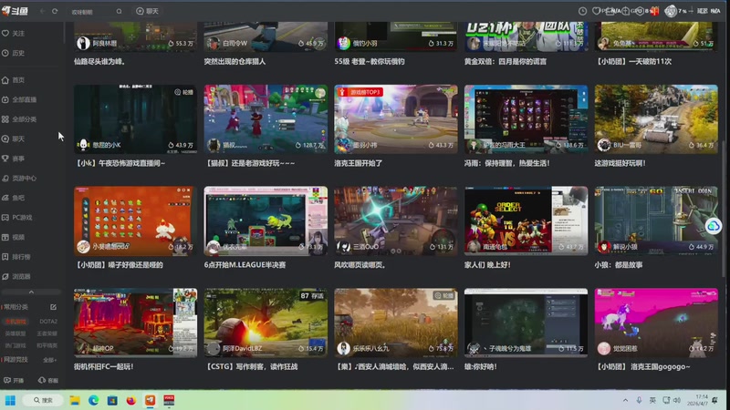
Task: Open the Windows Start menu
Action: click(10, 400)
